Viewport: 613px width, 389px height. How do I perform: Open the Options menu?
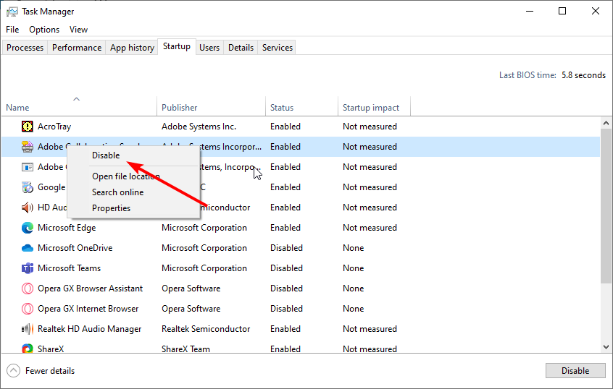(44, 30)
